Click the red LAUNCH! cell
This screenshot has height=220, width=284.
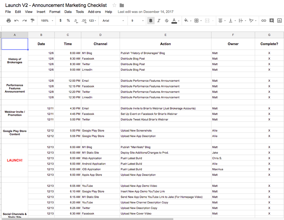15,160
